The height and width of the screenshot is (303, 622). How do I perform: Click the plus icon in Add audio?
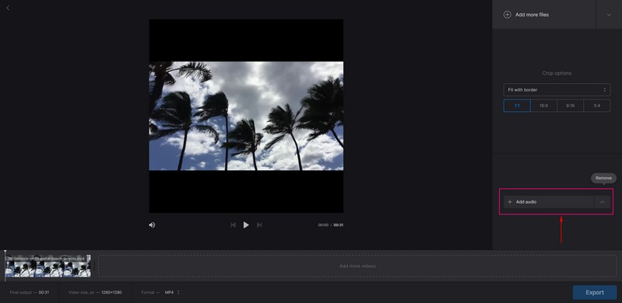(510, 202)
